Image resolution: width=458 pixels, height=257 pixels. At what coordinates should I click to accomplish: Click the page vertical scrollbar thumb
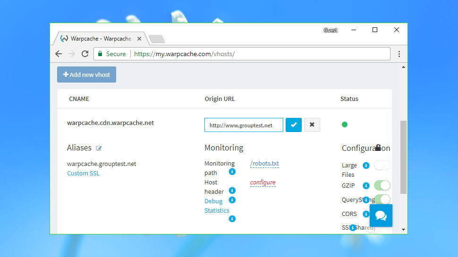[403, 157]
